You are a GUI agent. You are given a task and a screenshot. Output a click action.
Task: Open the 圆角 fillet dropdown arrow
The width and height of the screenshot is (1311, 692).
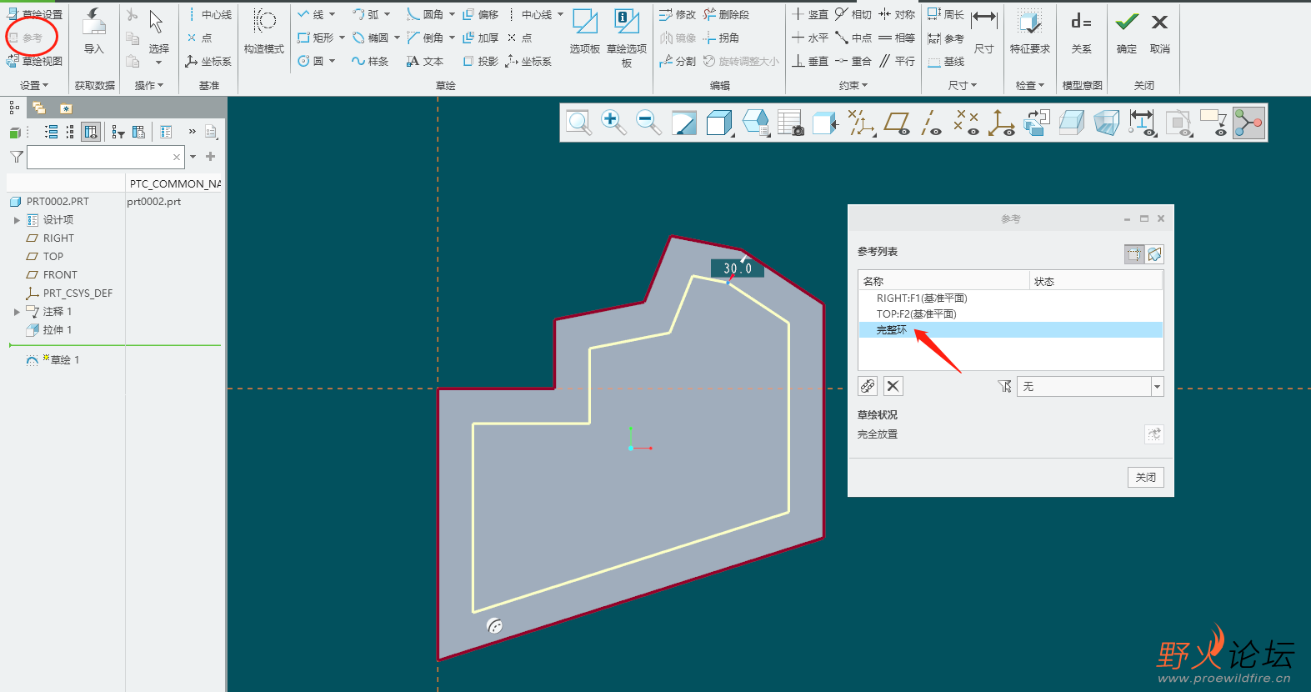point(452,14)
